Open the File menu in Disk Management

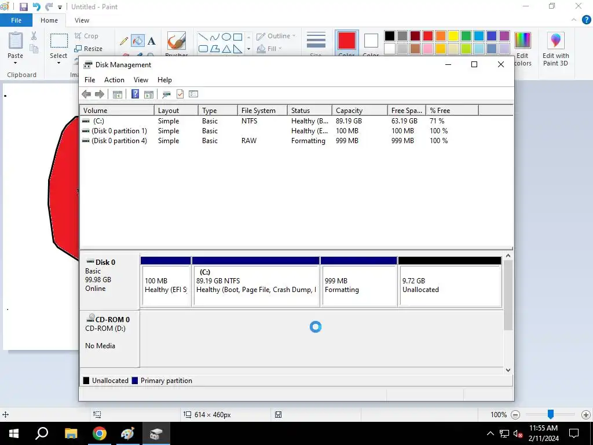click(90, 80)
